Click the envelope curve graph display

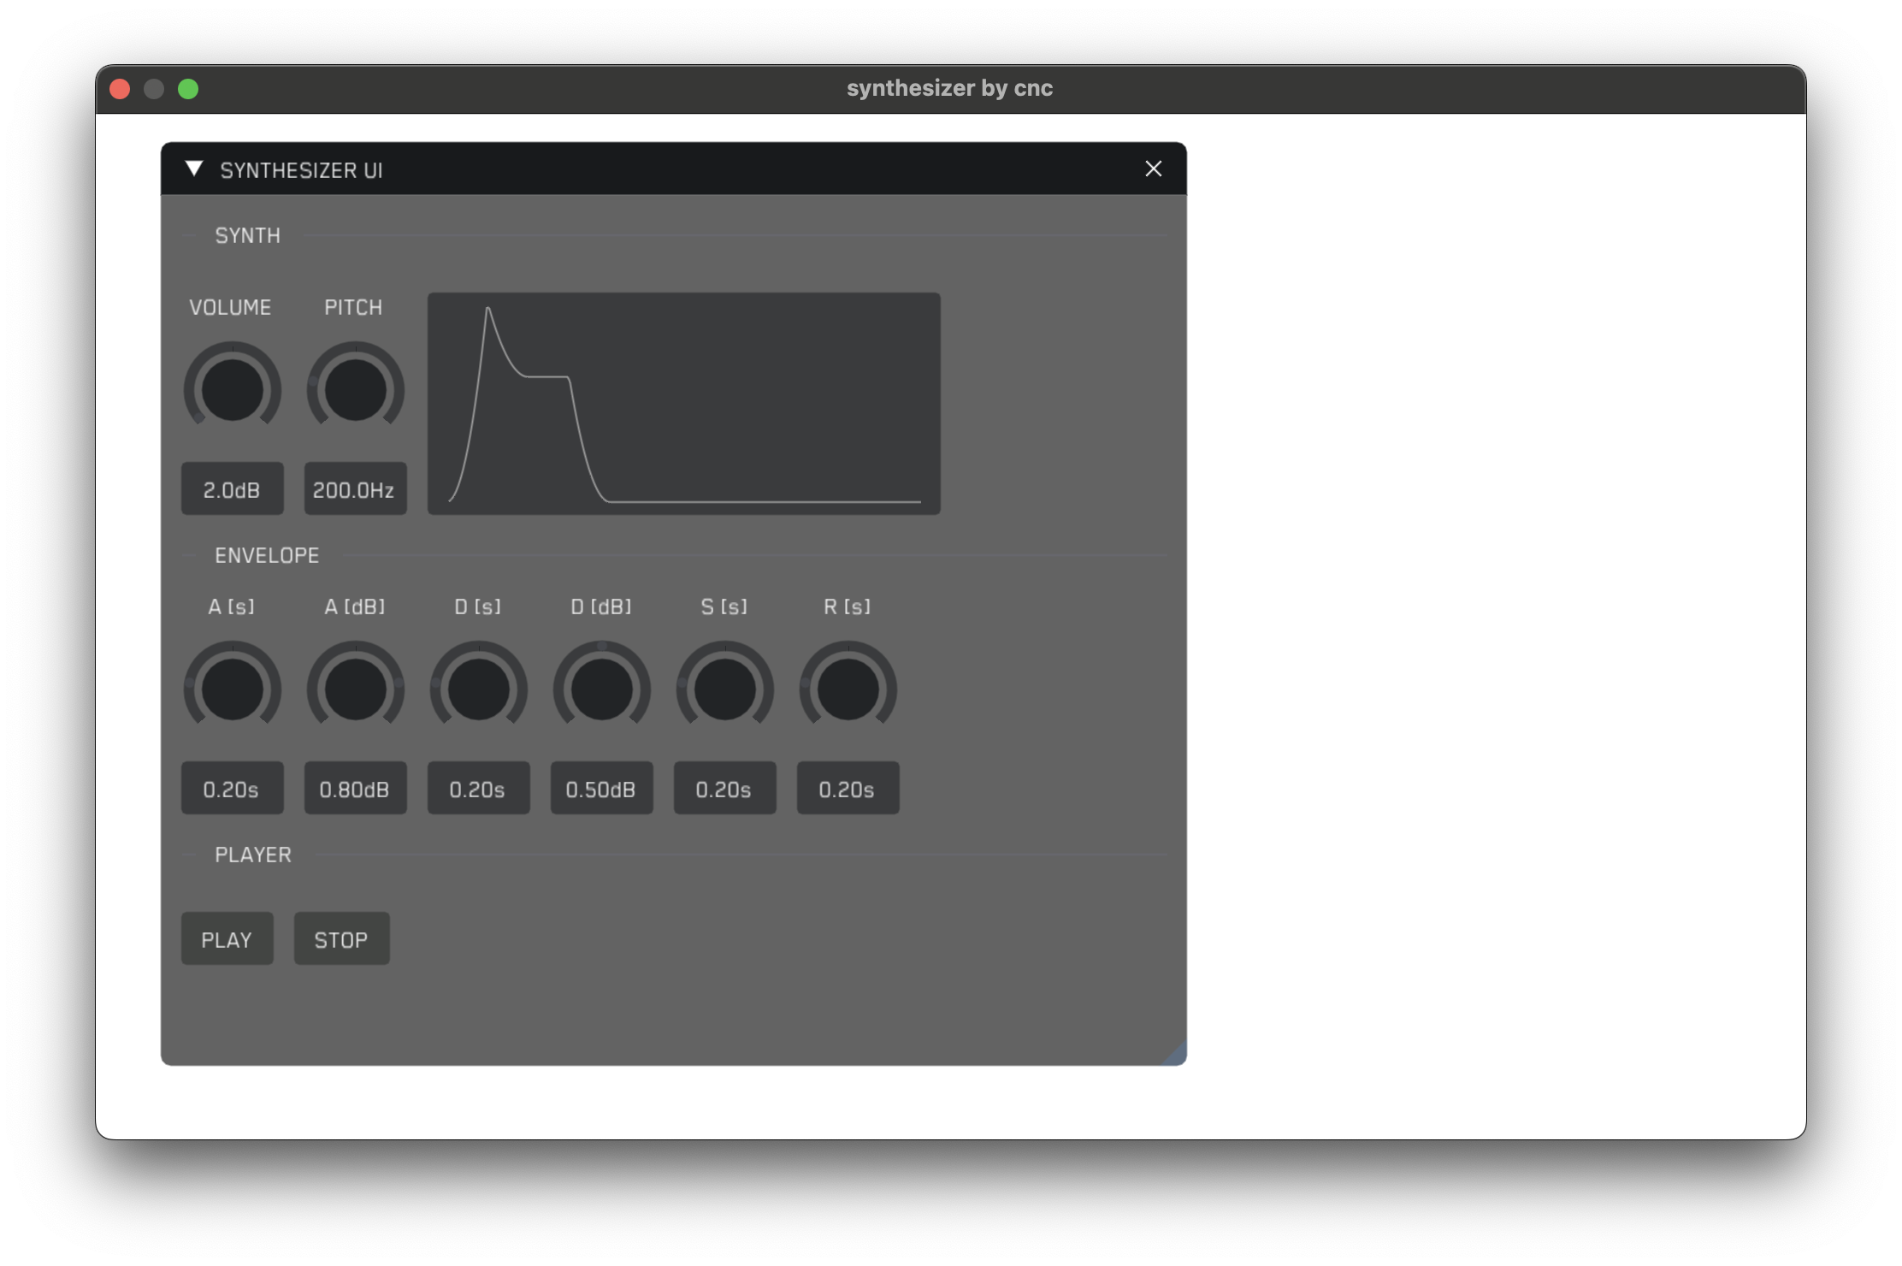coord(683,404)
